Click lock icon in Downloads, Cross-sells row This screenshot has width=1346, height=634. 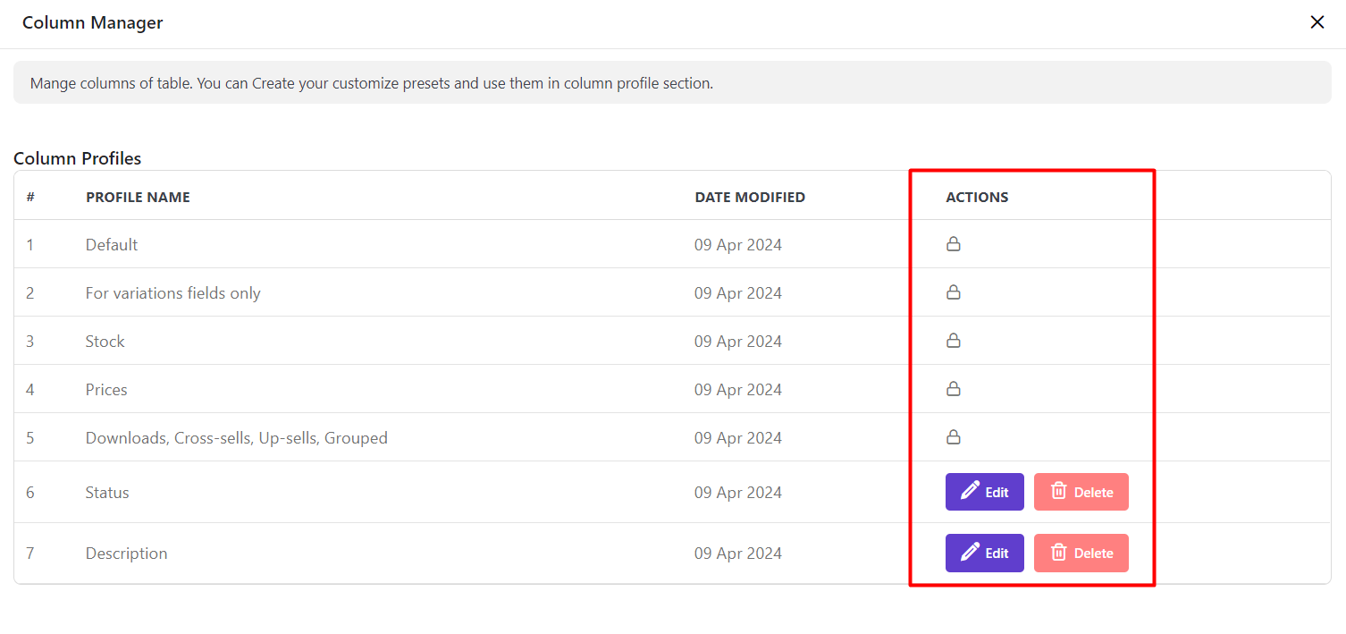(954, 437)
